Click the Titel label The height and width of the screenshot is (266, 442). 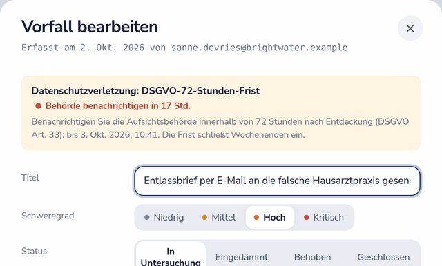[x=30, y=178]
